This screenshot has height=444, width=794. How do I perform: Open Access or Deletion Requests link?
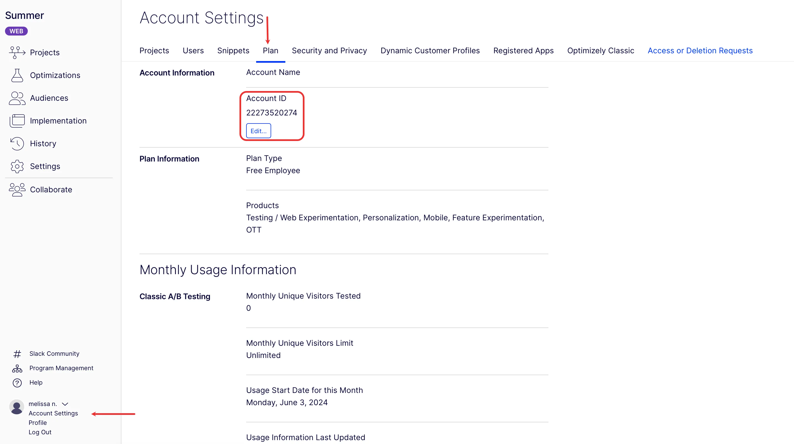point(700,51)
